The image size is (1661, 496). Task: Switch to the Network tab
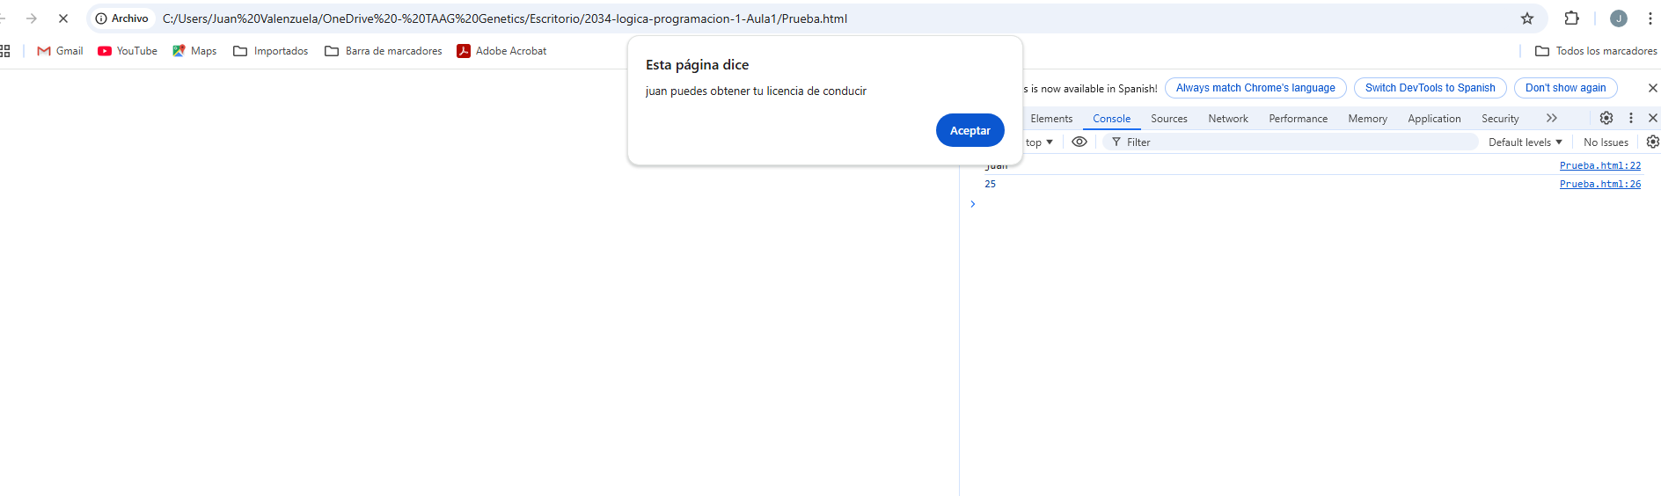pyautogui.click(x=1228, y=119)
